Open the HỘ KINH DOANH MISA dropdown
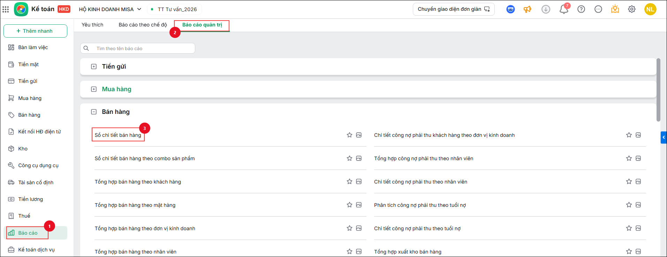Image resolution: width=667 pixels, height=257 pixels. [x=110, y=9]
